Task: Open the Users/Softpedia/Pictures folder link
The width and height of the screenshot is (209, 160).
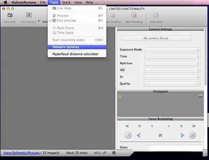Action: point(22,153)
